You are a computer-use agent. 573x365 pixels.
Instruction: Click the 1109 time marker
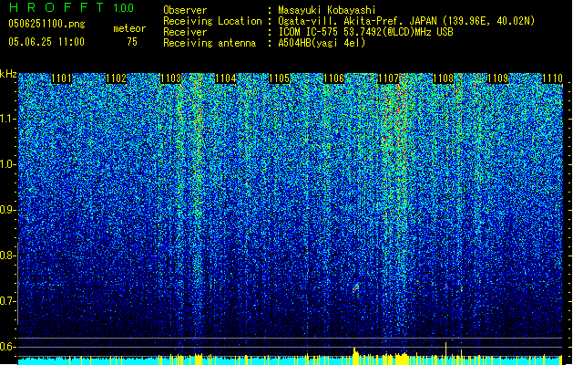click(497, 78)
